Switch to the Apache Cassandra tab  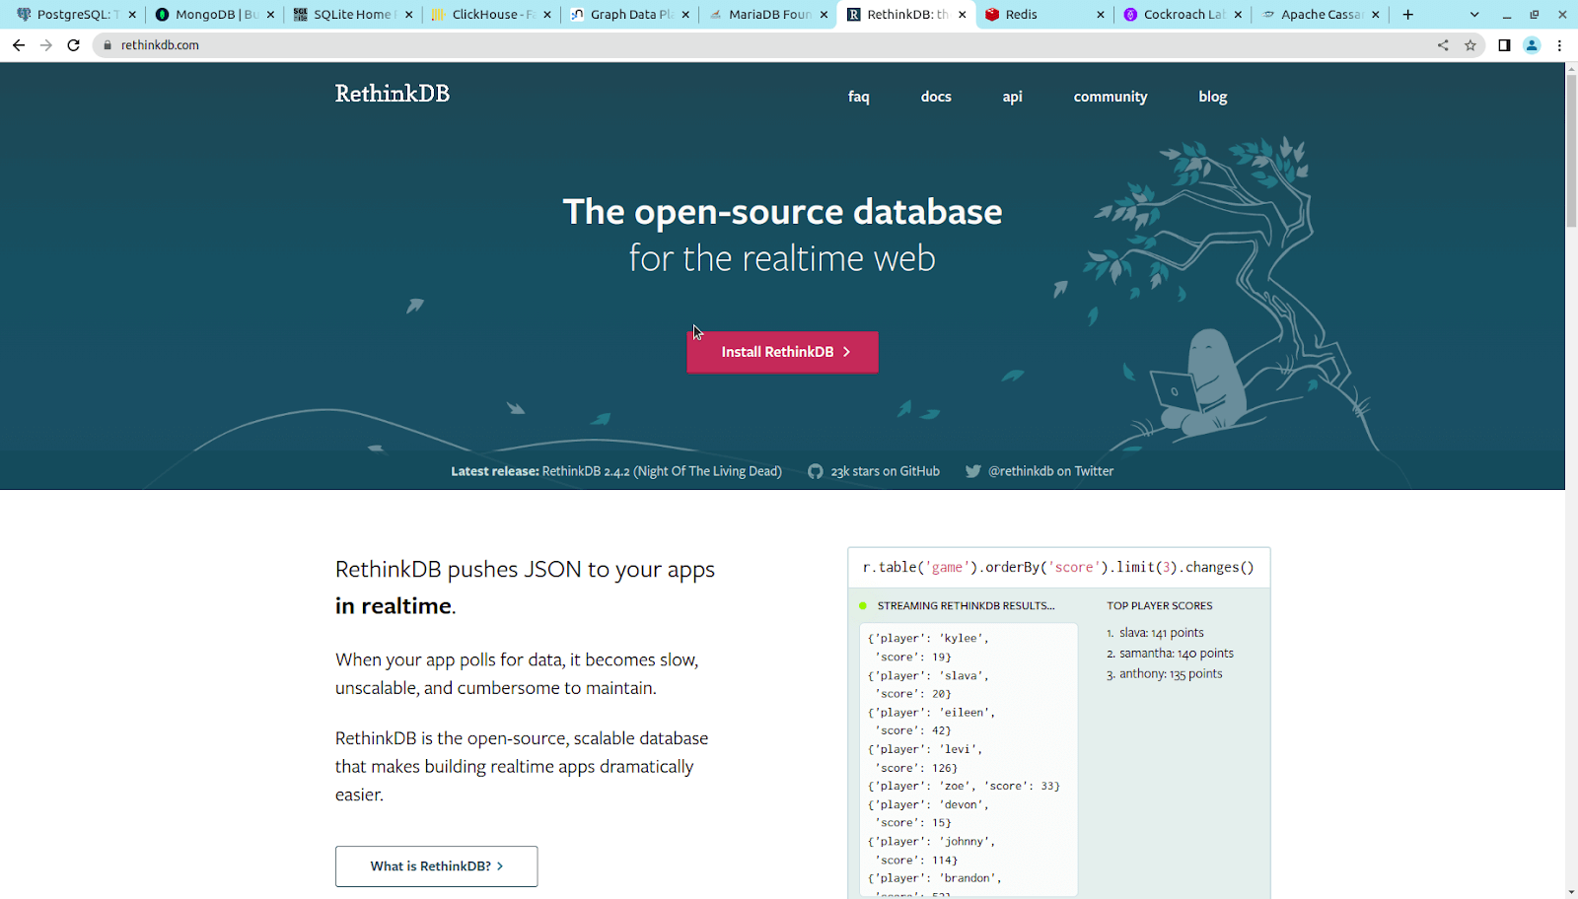(1318, 15)
